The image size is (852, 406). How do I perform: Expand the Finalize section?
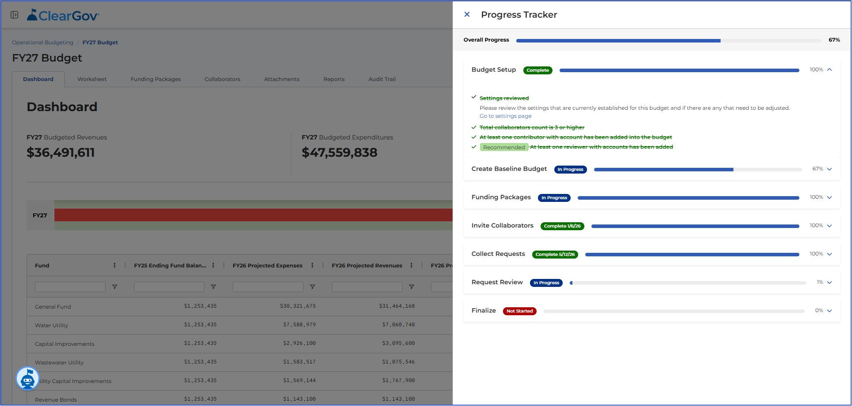(x=829, y=311)
